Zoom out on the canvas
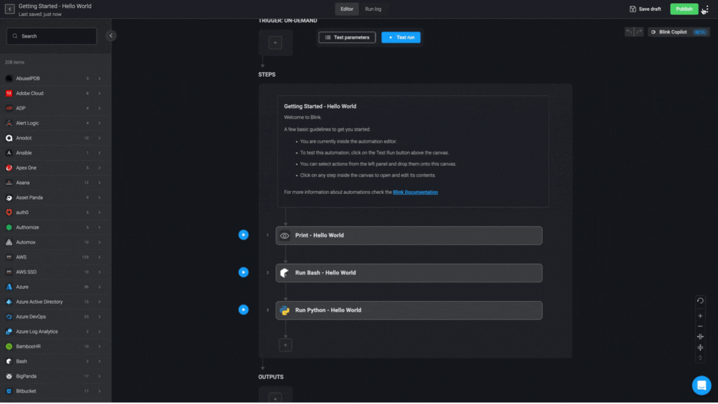Viewport: 718px width, 404px height. click(700, 327)
